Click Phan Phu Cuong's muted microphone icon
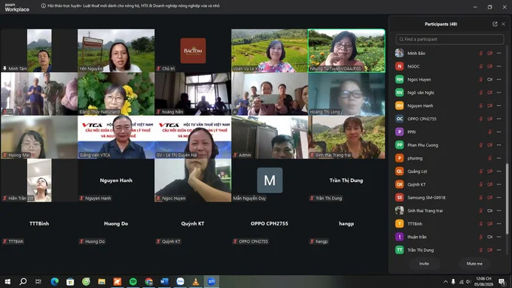 [x=481, y=145]
